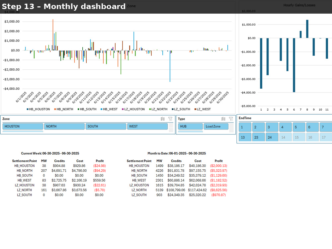Click LZ_WEST legend entry

tap(203, 109)
